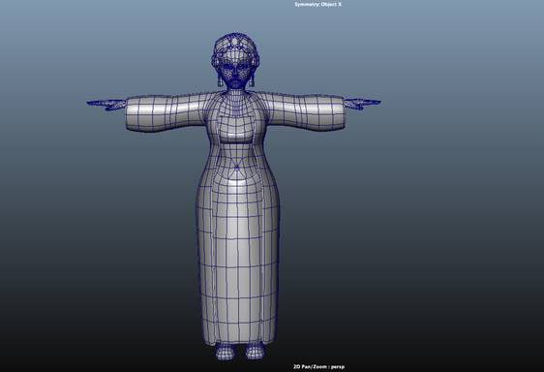544x372 pixels.
Task: Click the 2D Pan/Zoom persp label
Action: [318, 366]
